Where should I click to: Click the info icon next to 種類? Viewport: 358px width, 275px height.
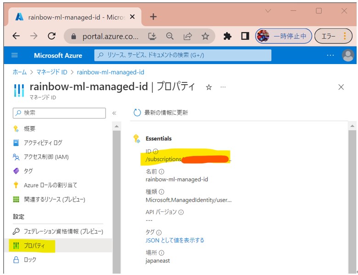pyautogui.click(x=161, y=192)
